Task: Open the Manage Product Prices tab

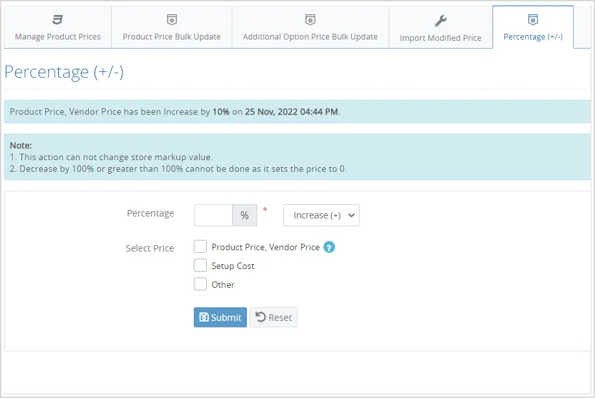Action: tap(58, 27)
